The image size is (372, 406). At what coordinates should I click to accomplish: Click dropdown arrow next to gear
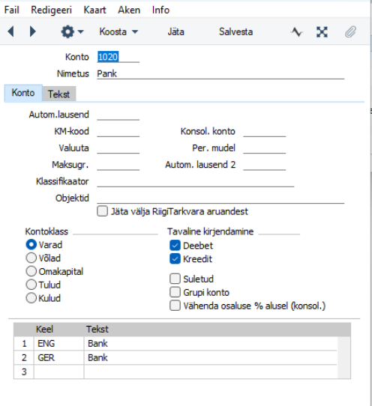click(80, 32)
